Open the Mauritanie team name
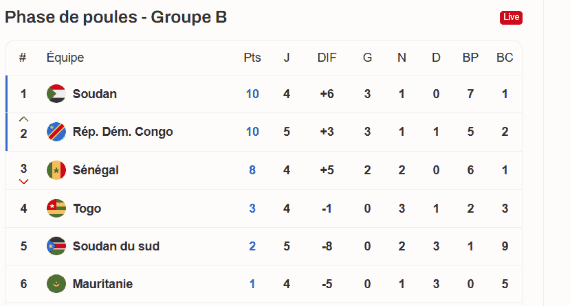 coord(102,284)
